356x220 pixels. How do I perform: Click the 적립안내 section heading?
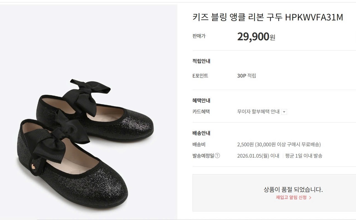click(x=201, y=61)
